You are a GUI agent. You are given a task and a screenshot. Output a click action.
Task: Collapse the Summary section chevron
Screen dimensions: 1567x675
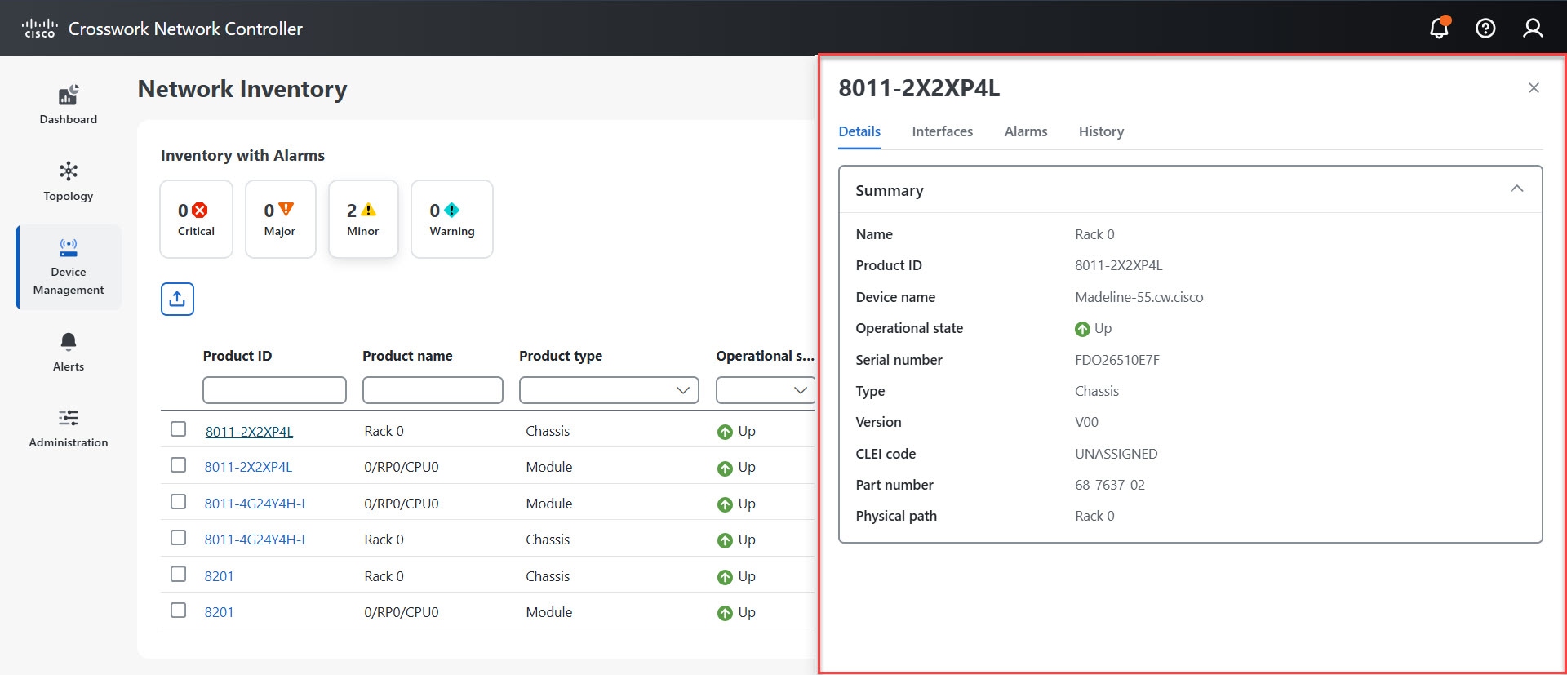click(1516, 189)
